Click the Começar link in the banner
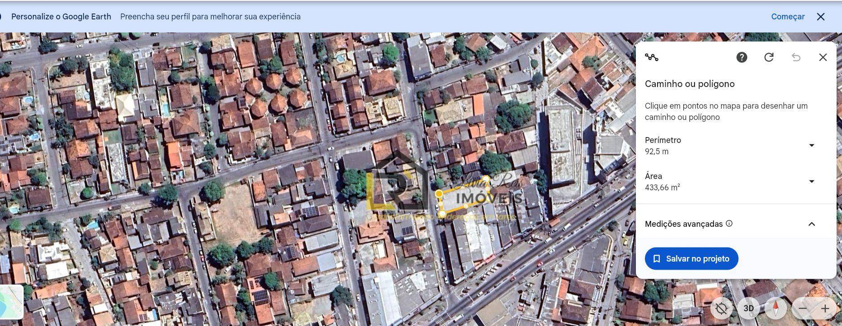This screenshot has width=842, height=326. pos(788,17)
